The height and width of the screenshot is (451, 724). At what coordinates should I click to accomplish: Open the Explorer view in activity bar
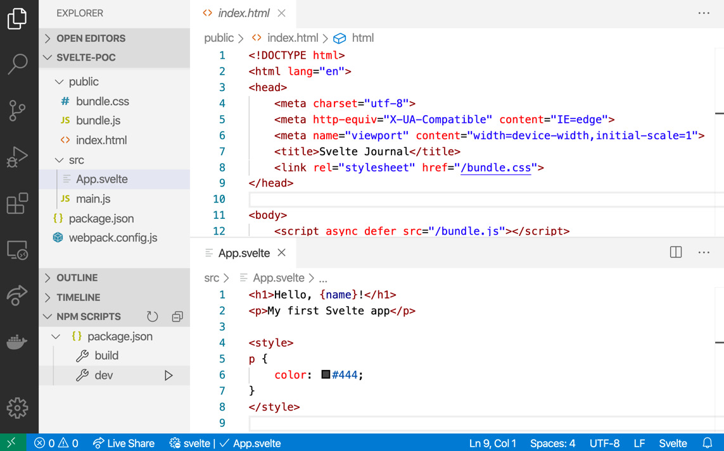(17, 18)
